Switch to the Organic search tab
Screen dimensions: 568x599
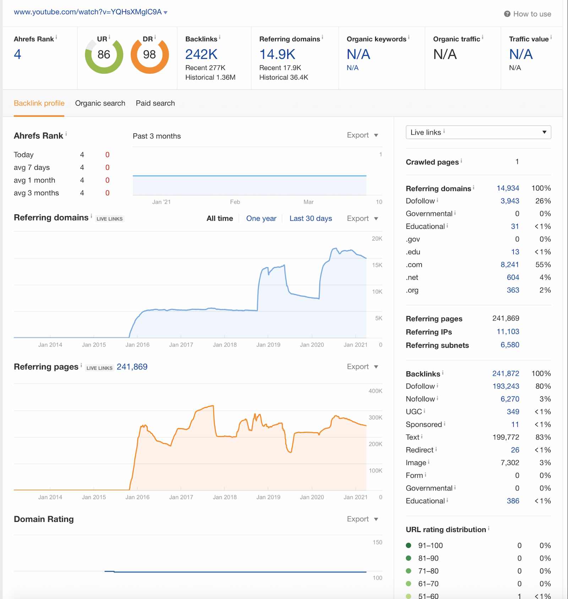pyautogui.click(x=100, y=103)
